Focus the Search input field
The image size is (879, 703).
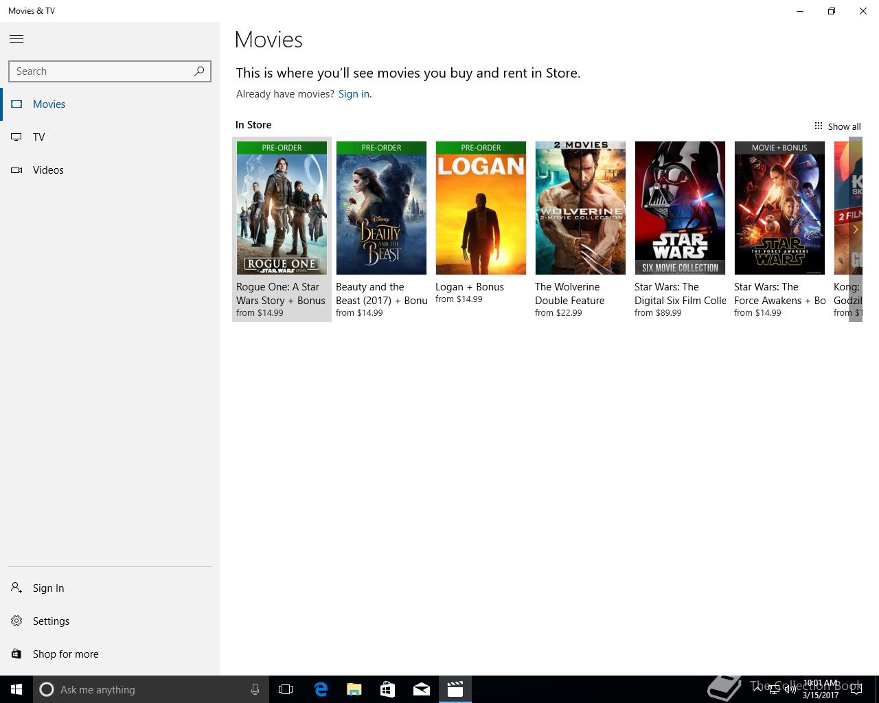pos(110,71)
